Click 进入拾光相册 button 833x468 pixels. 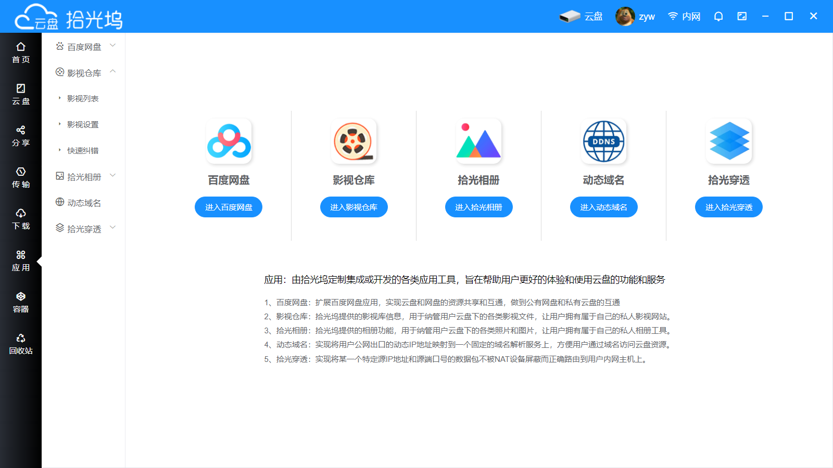[x=478, y=207]
